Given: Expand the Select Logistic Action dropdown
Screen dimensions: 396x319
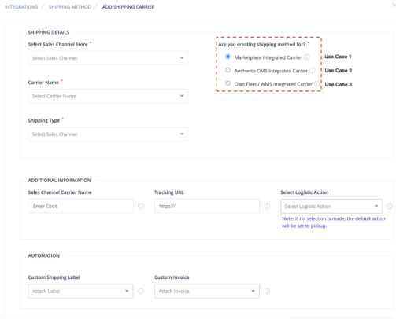Looking at the screenshot, I should pyautogui.click(x=331, y=207).
